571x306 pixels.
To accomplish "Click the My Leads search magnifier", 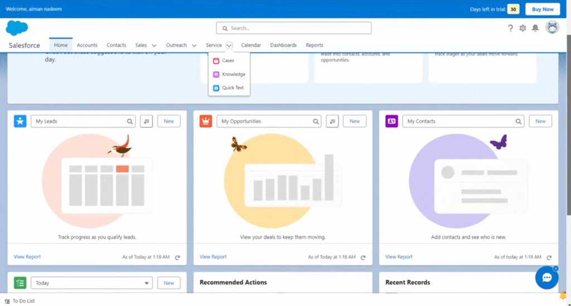I will click(129, 122).
